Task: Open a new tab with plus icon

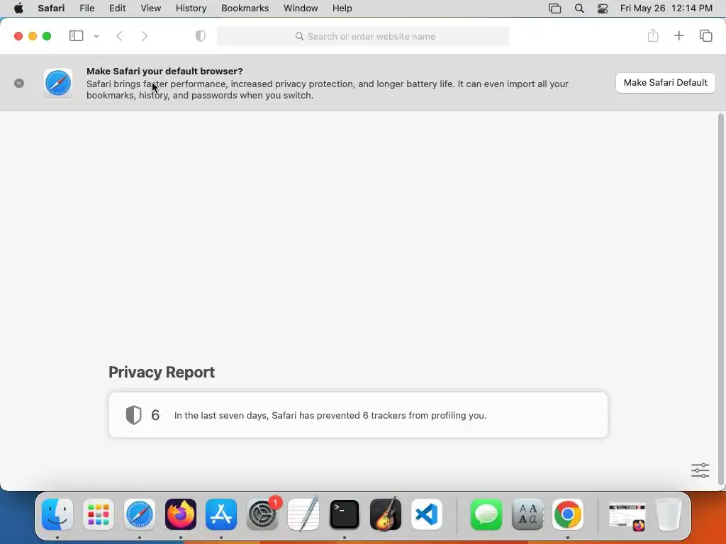Action: coord(678,35)
